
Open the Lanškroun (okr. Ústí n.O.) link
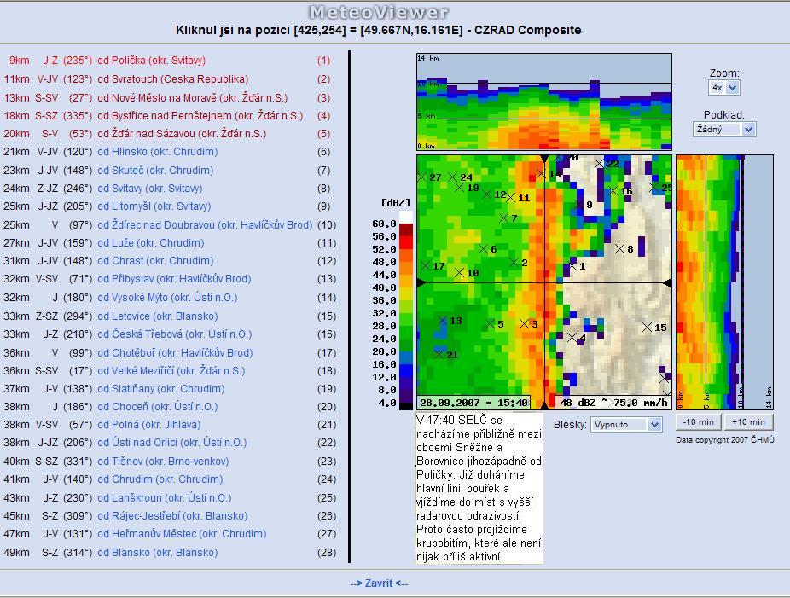[x=165, y=497]
